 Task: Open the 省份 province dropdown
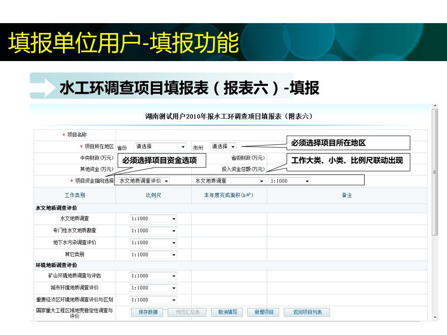[160, 147]
